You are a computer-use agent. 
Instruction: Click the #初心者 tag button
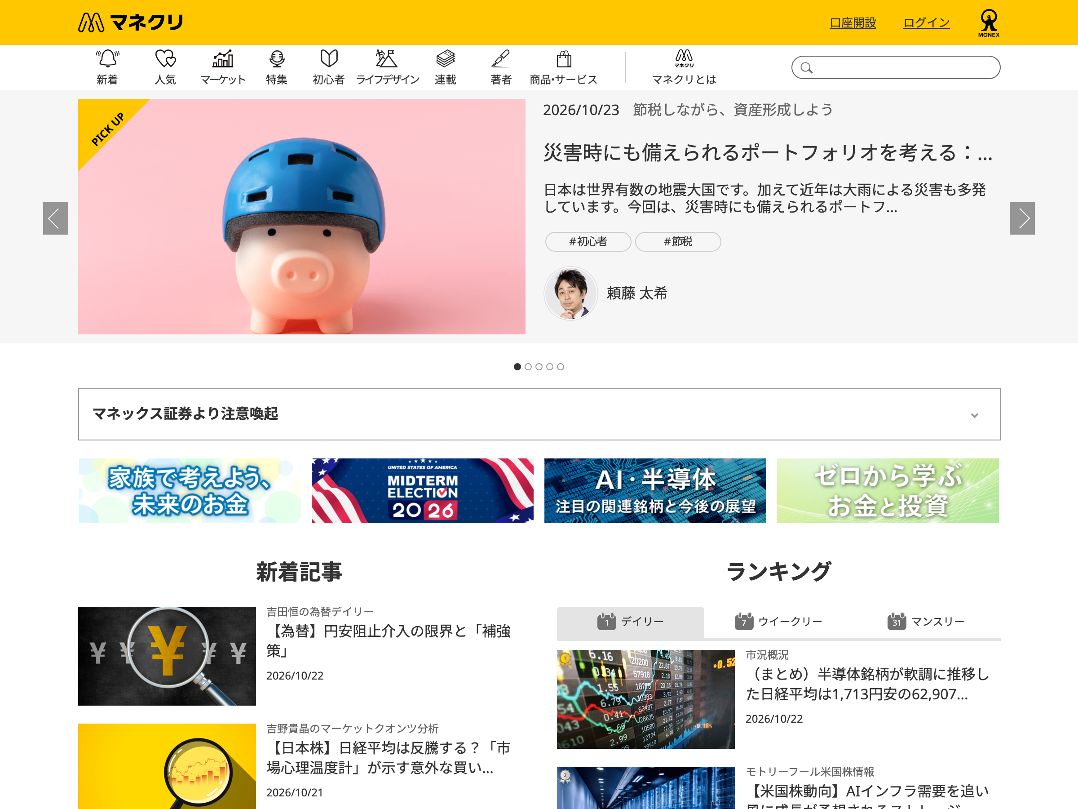click(588, 242)
